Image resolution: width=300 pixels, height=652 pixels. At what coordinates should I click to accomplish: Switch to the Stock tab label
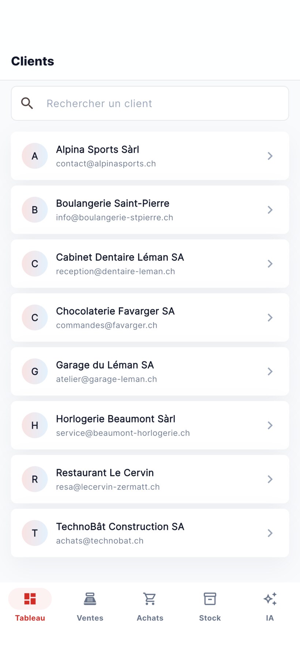click(210, 618)
